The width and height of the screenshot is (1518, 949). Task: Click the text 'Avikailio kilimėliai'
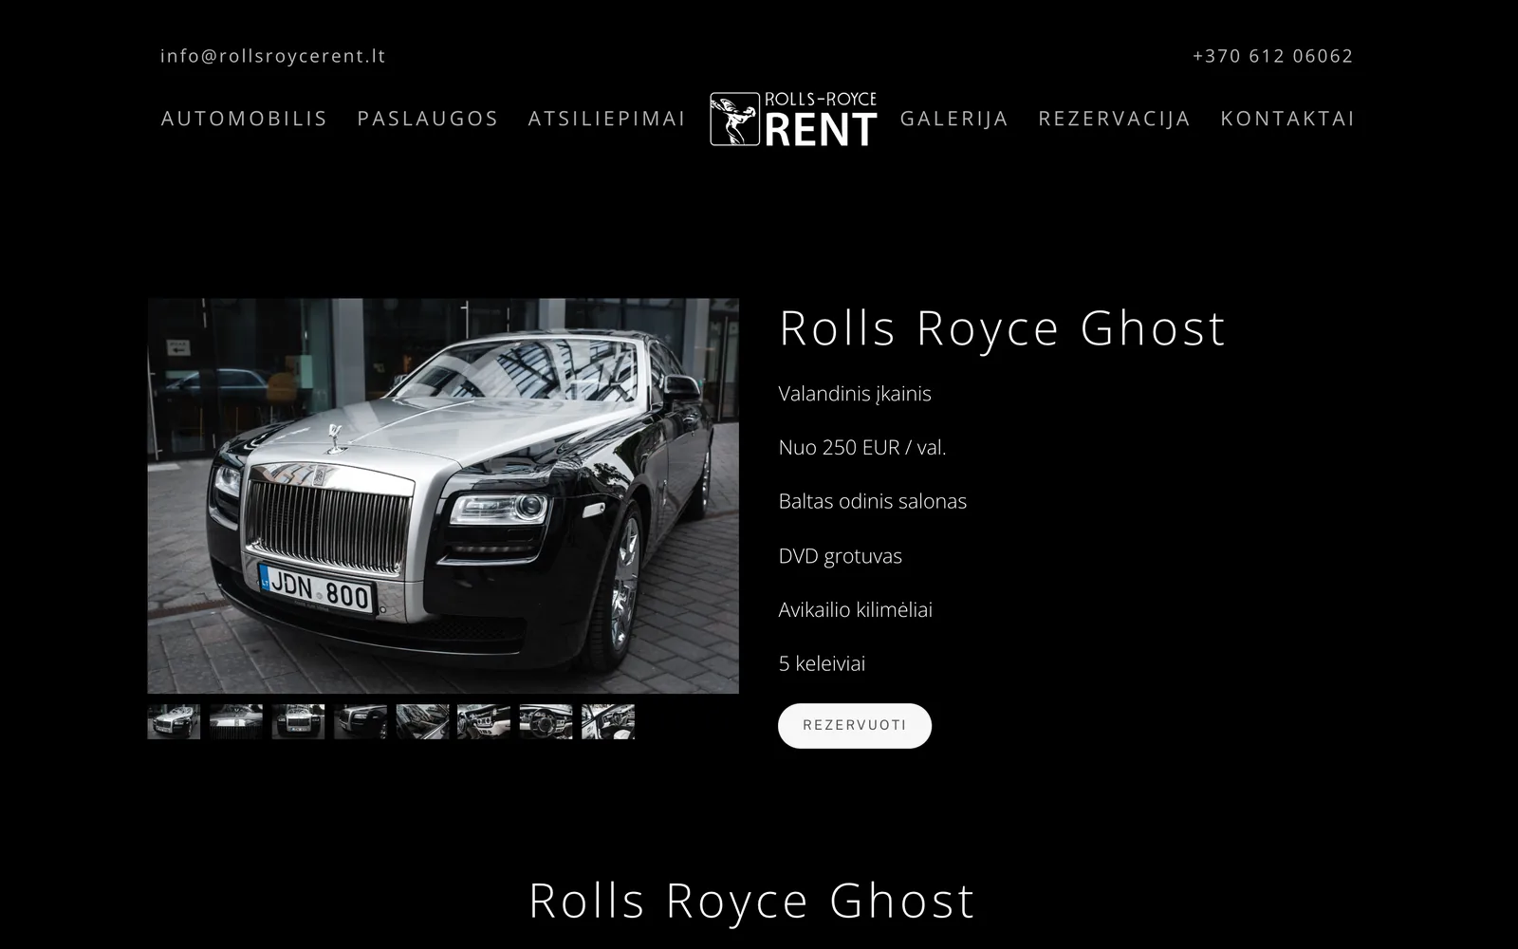coord(856,610)
